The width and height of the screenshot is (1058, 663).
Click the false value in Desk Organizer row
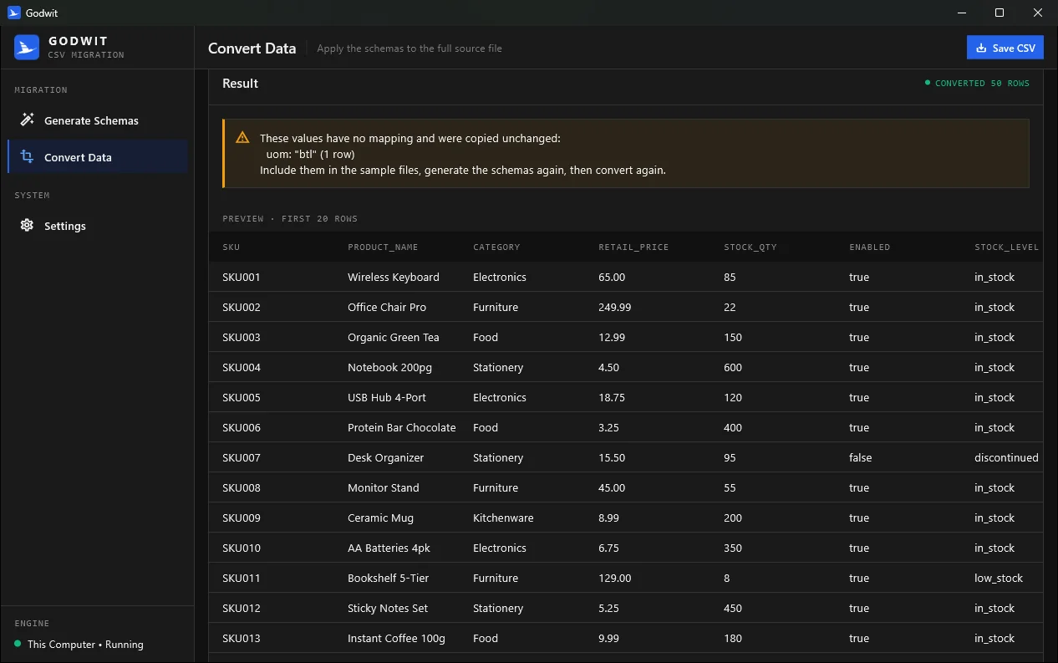point(861,457)
